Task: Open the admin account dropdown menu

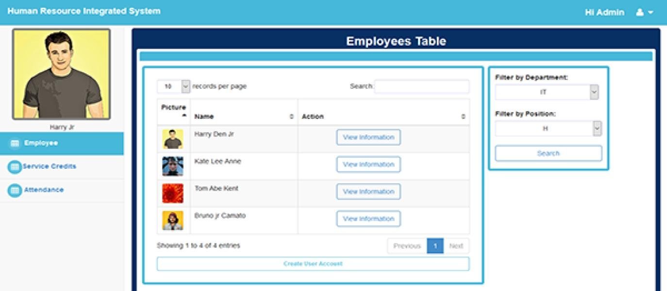Action: click(x=650, y=12)
